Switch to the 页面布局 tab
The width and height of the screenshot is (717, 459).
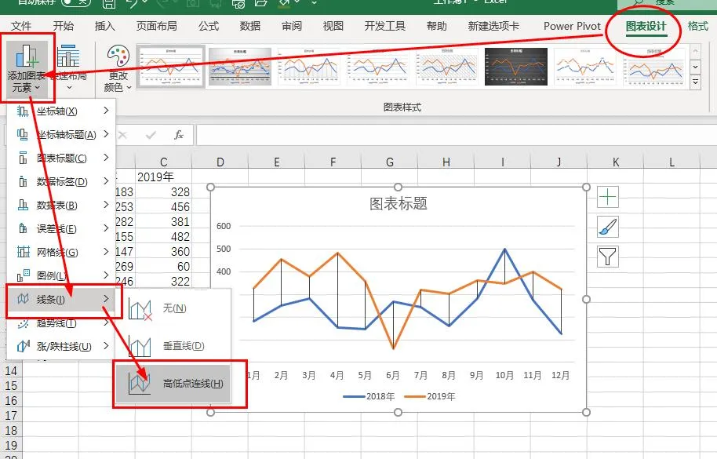click(156, 26)
